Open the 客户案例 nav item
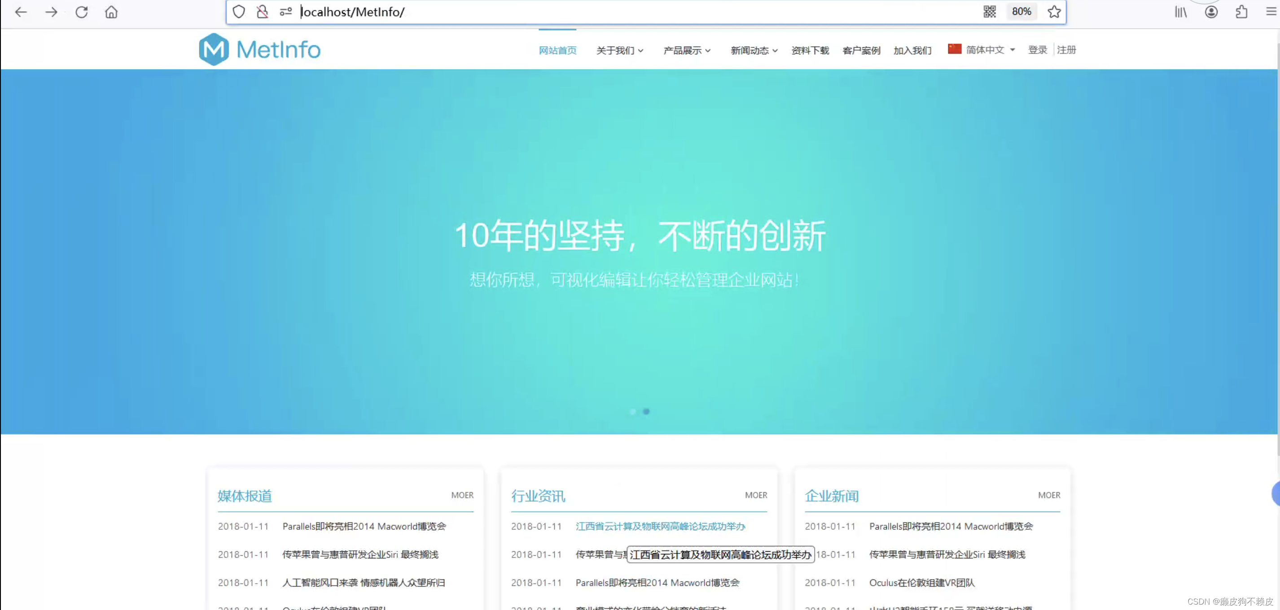This screenshot has width=1280, height=610. click(861, 50)
